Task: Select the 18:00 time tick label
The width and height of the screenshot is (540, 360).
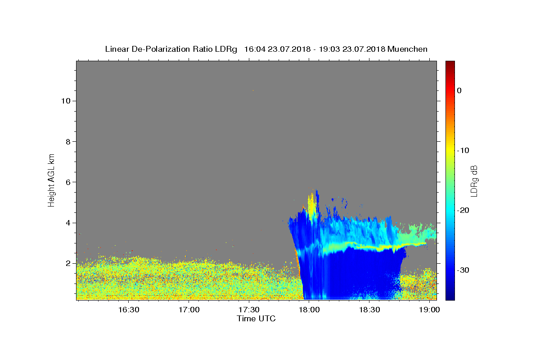Action: coord(310,310)
